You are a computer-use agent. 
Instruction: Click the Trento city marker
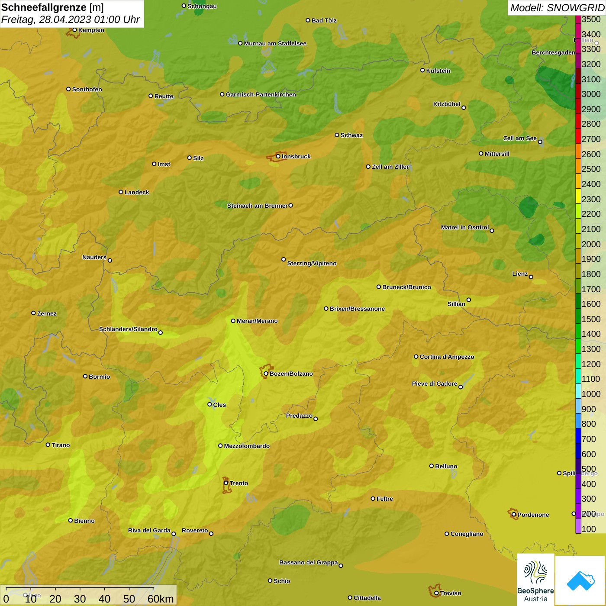(x=226, y=483)
